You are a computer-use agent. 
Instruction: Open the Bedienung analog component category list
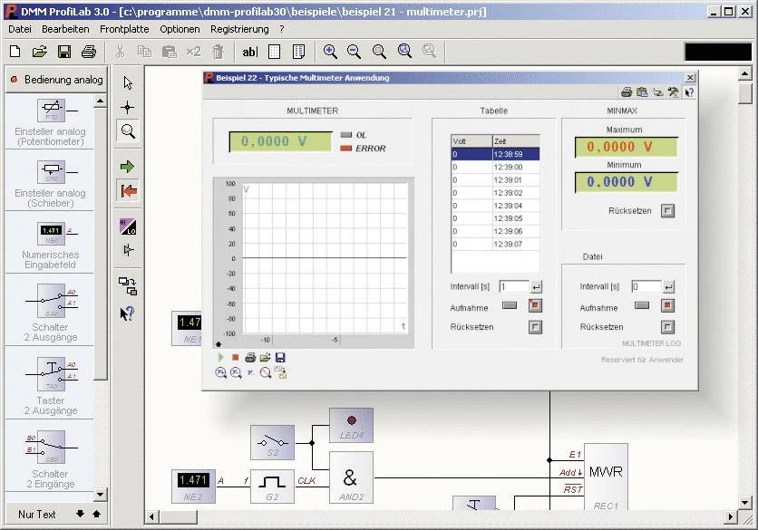coord(56,80)
